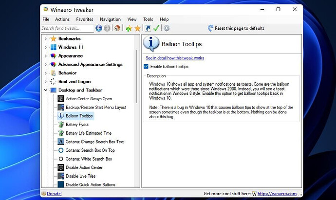Click the shortcut arrow toolbar icon
Viewport: 336px width, 200px height.
148,28
